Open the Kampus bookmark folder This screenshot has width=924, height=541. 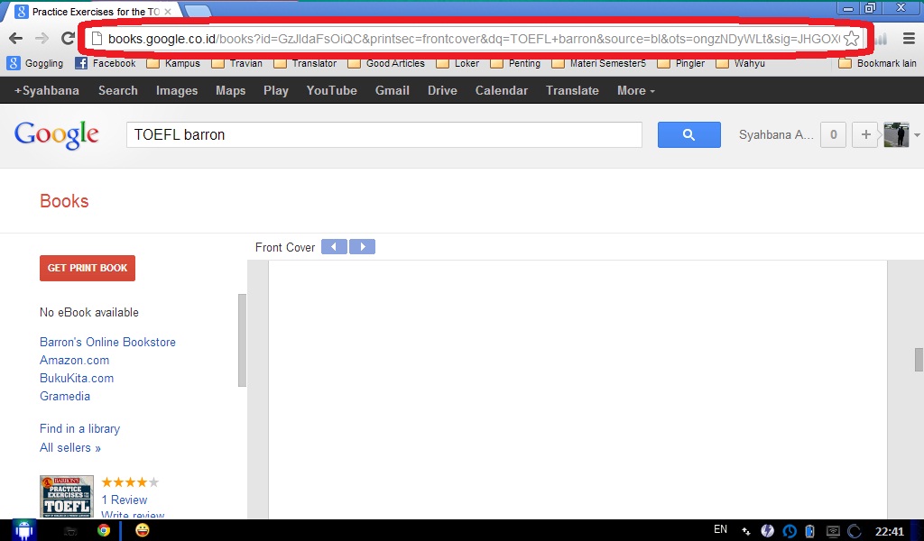[x=173, y=63]
